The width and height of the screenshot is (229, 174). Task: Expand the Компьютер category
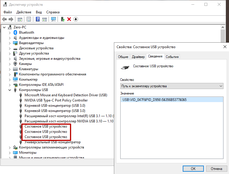10,80
